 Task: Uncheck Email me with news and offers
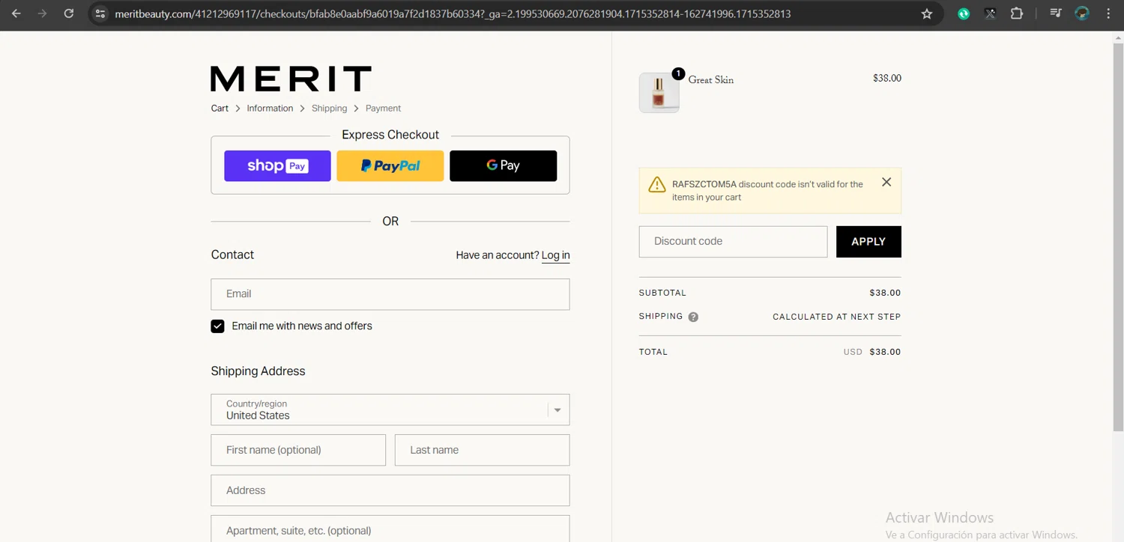[x=218, y=326]
